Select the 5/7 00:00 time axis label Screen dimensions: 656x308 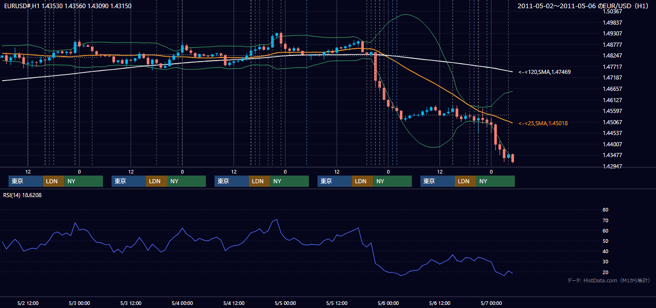click(491, 303)
